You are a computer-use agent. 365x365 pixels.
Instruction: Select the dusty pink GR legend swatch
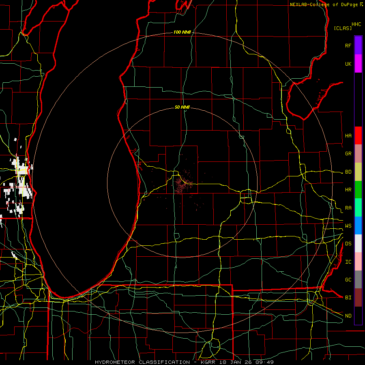(x=358, y=154)
